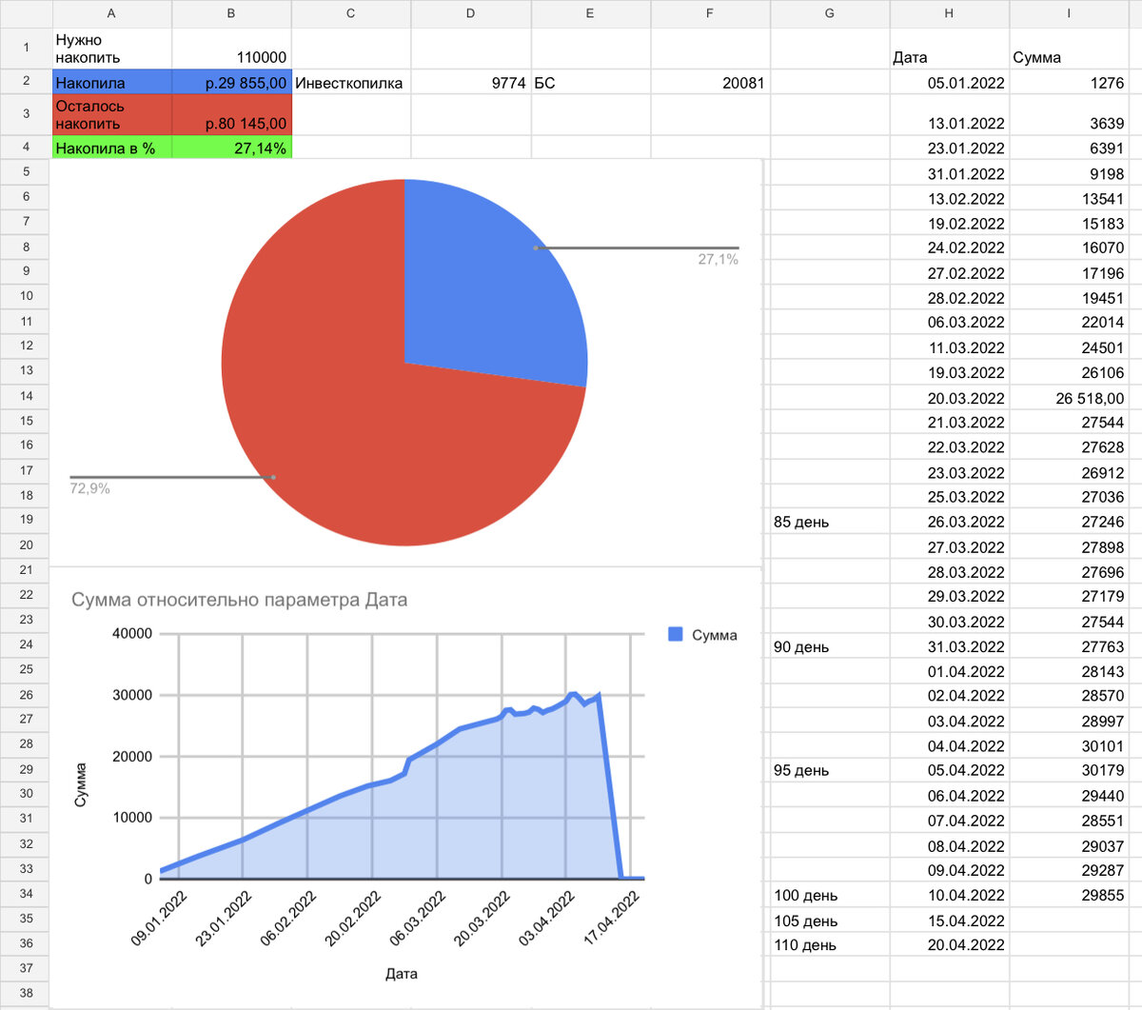Select the '95 день' cell

830,770
